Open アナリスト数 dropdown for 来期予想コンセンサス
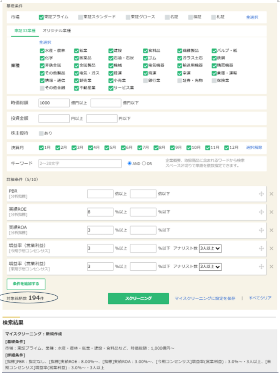The height and width of the screenshot is (374, 280). (210, 266)
